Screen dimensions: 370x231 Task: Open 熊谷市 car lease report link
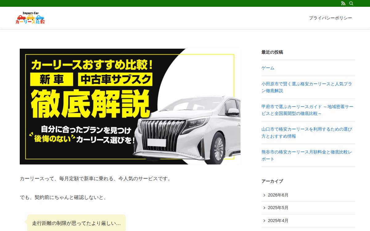307,155
